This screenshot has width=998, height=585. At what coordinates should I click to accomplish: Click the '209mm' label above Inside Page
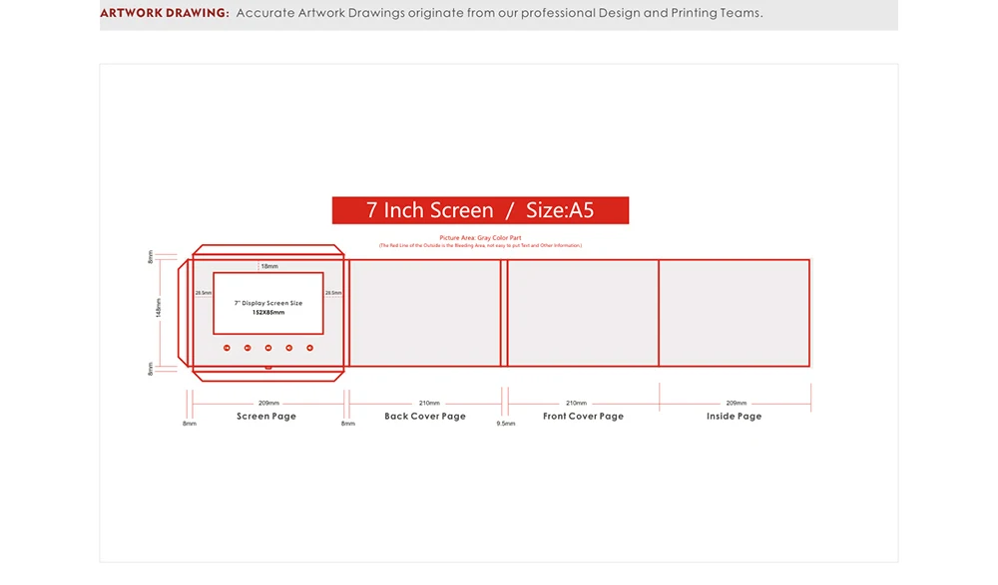pyautogui.click(x=737, y=404)
